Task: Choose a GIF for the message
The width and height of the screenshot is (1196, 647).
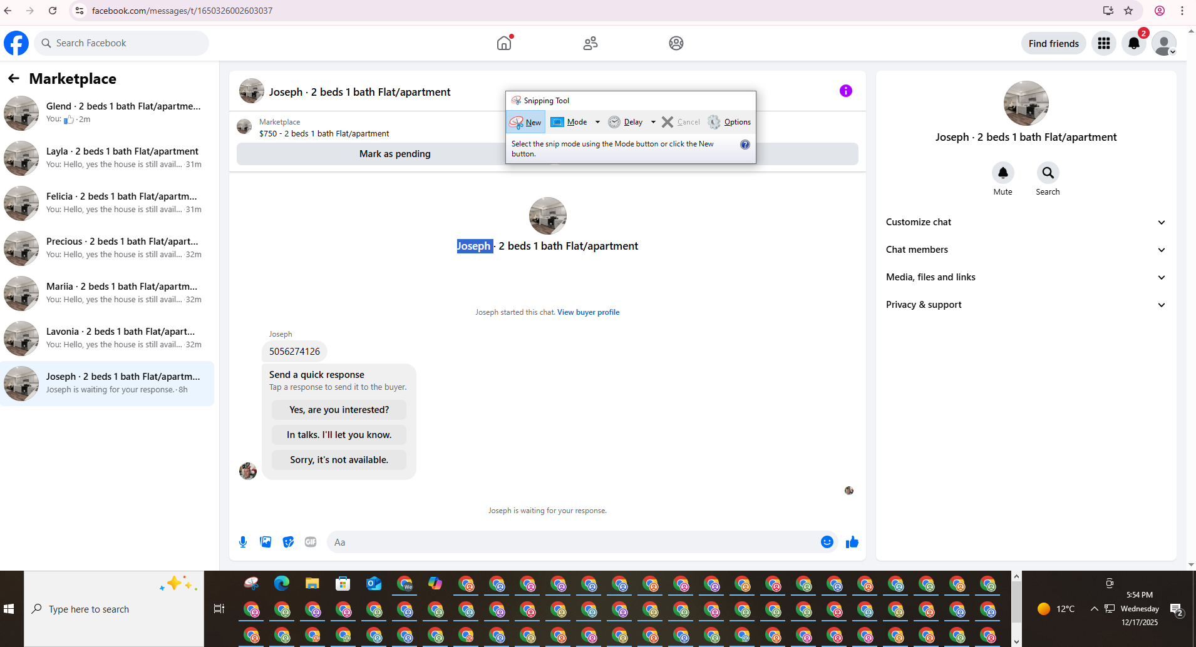Action: [311, 542]
